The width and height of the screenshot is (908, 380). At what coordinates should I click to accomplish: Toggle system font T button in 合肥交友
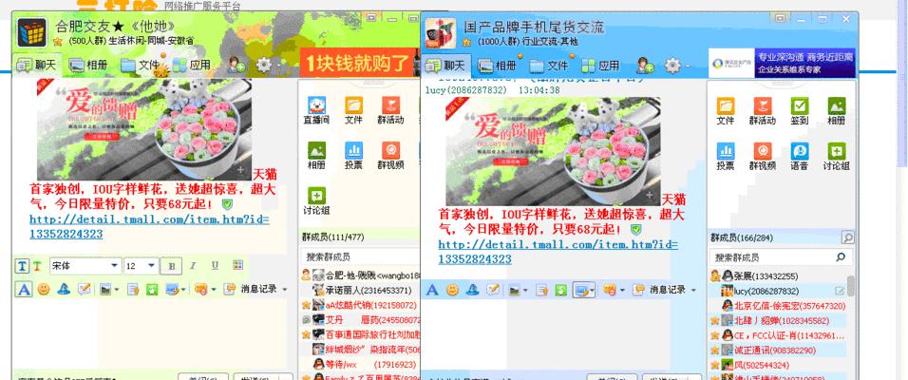[22, 266]
